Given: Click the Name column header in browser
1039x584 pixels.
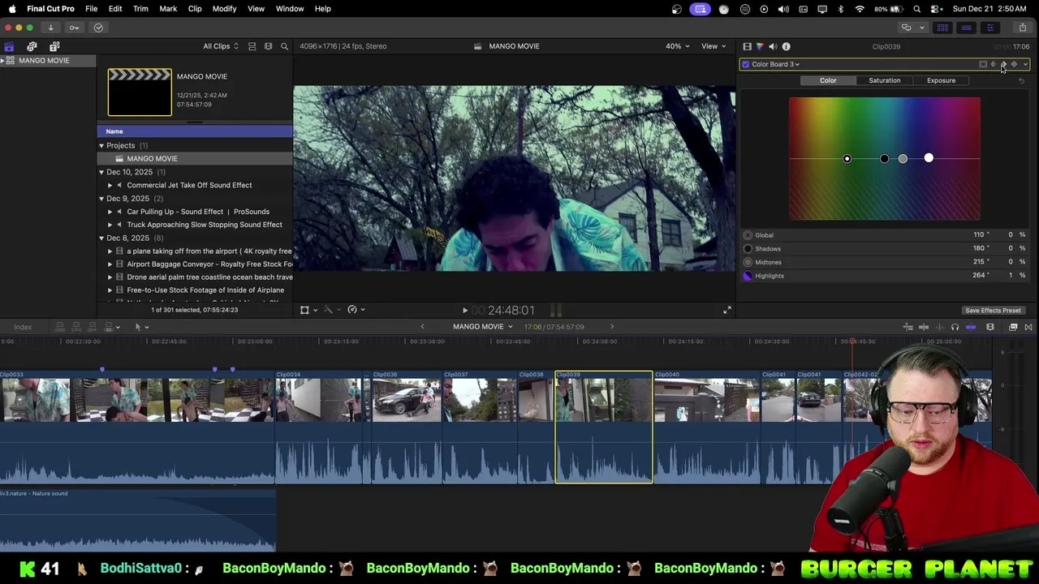Looking at the screenshot, I should [x=195, y=131].
